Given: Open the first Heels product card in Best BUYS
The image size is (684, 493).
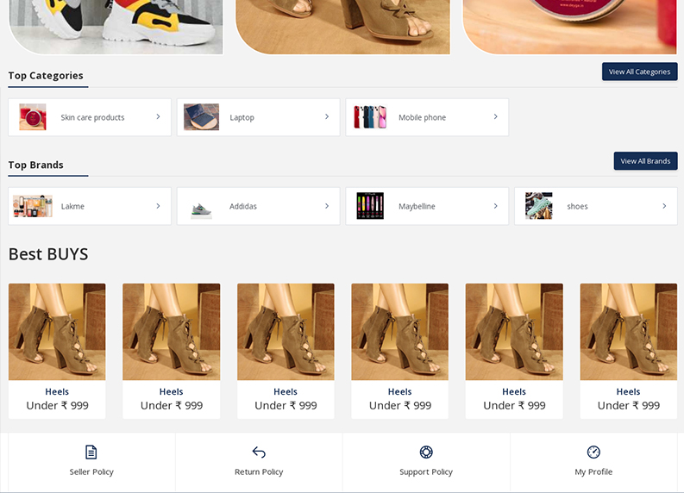Looking at the screenshot, I should coord(57,350).
